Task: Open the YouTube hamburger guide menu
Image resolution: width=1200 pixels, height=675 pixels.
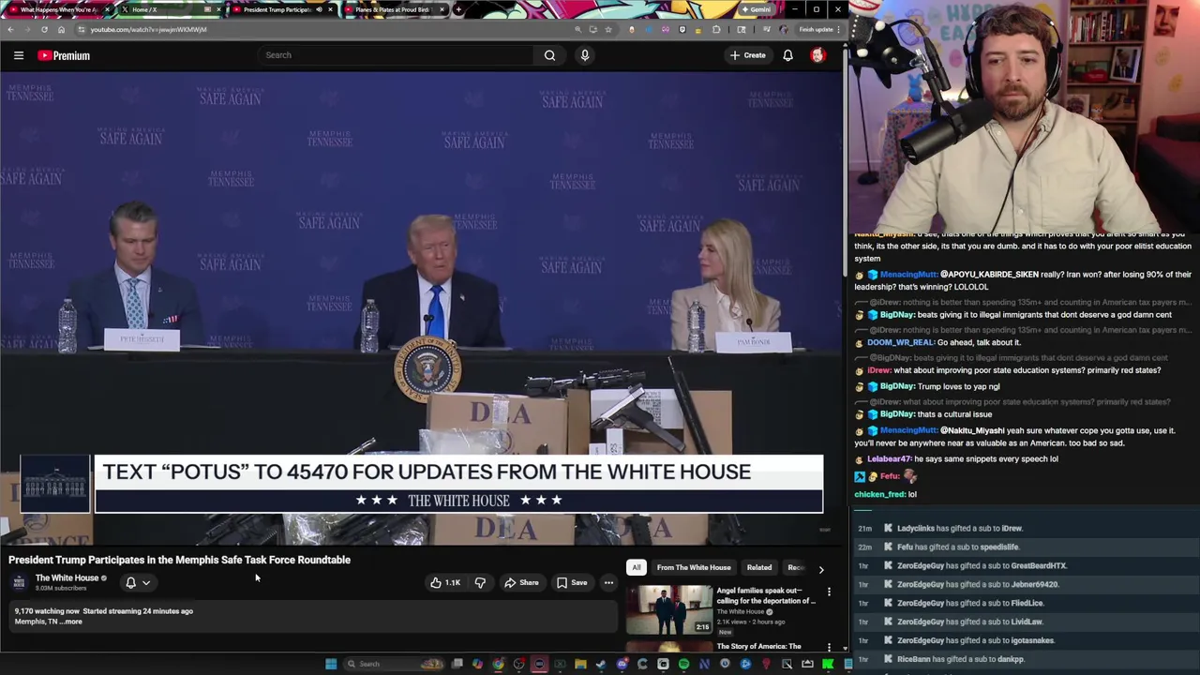Action: point(19,55)
